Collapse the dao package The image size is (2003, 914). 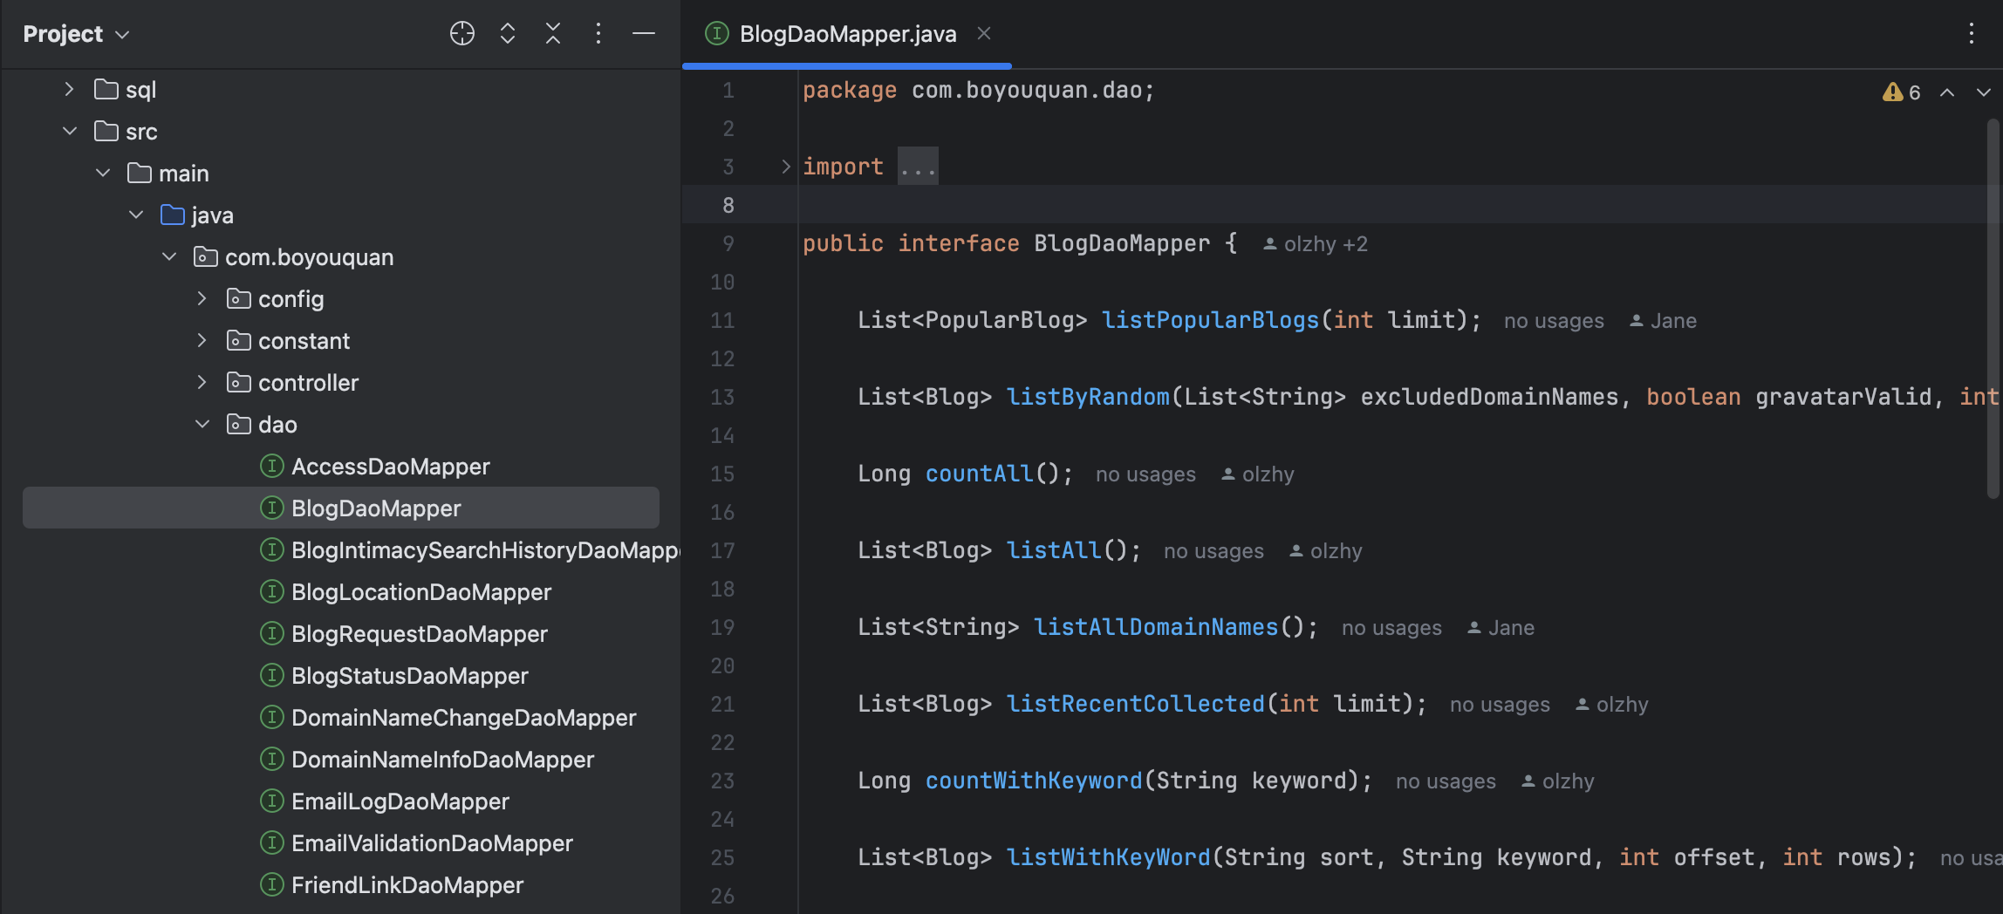202,424
